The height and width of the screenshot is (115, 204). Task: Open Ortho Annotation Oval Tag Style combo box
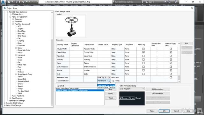132,89
